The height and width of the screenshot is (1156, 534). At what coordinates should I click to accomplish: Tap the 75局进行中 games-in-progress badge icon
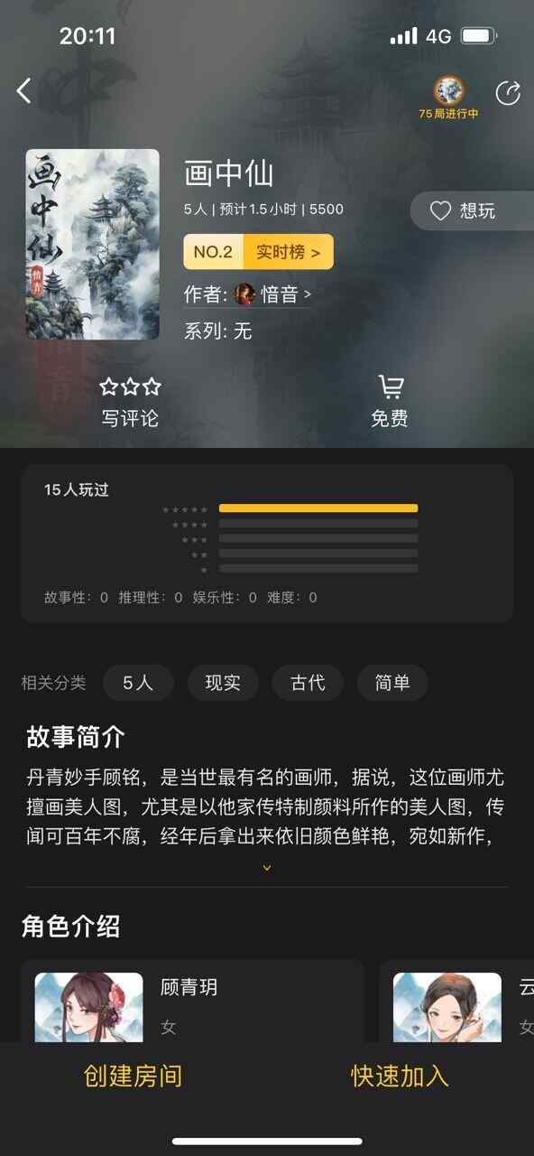click(448, 91)
